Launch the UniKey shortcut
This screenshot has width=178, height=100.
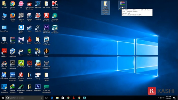[38, 76]
